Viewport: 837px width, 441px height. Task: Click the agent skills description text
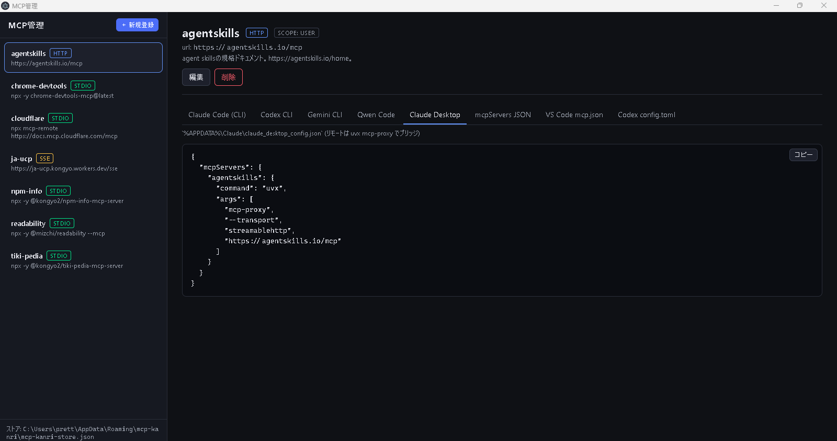(267, 59)
